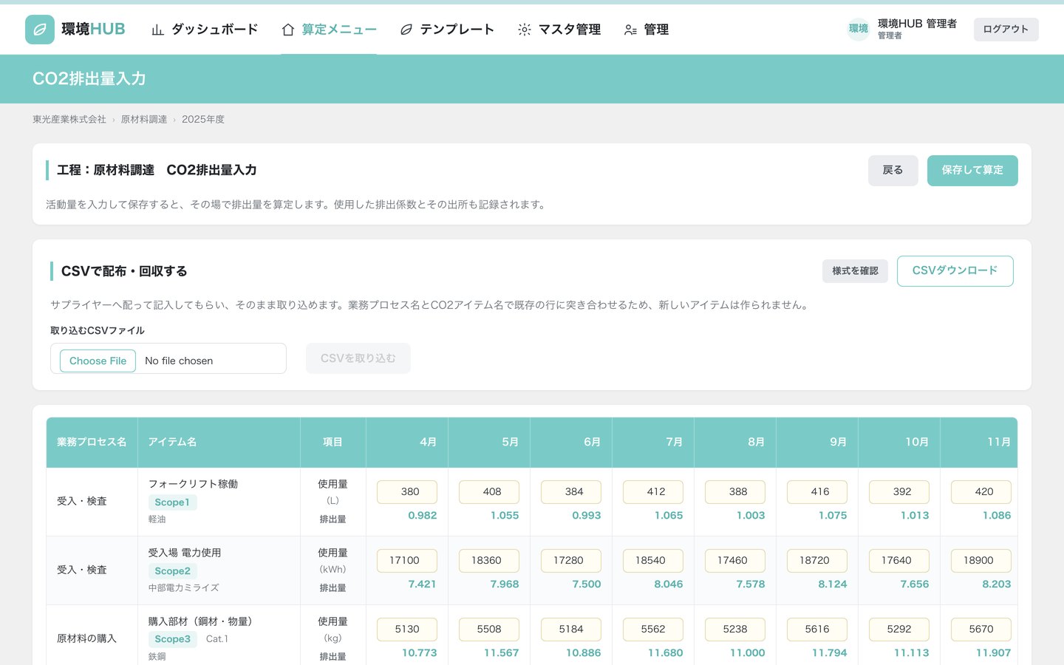Select the フォークリフト稼働 7月 usage field
Screen dimensions: 1064x665
[x=653, y=492]
